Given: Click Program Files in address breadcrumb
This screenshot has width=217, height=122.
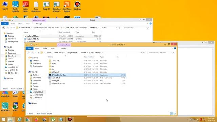Looking at the screenshot, I should (73, 53).
